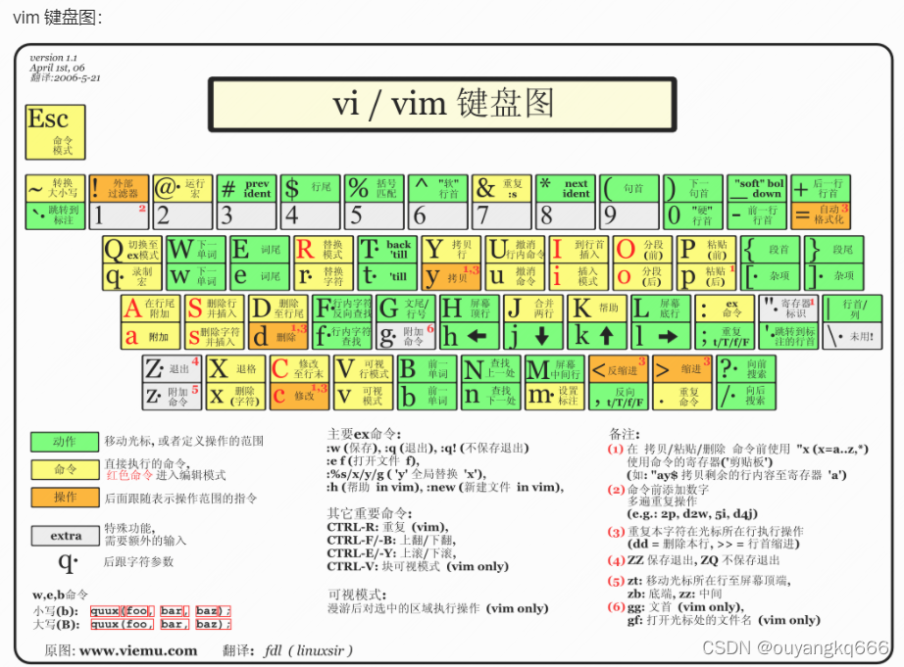Click the Esc 命令模式 key
Screen dimensions: 904x667
55,132
